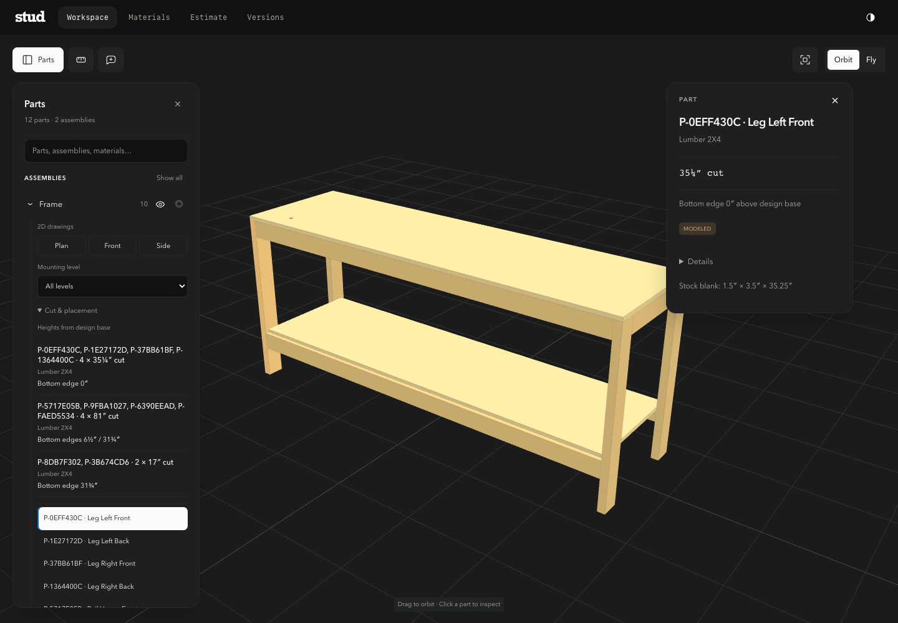Viewport: 898px width, 623px height.
Task: Click the stud logo
Action: point(30,17)
